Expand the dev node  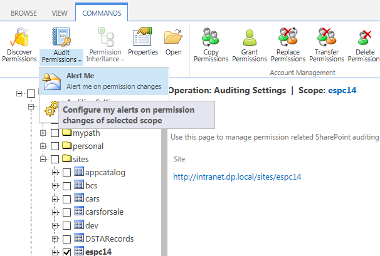[x=55, y=225]
